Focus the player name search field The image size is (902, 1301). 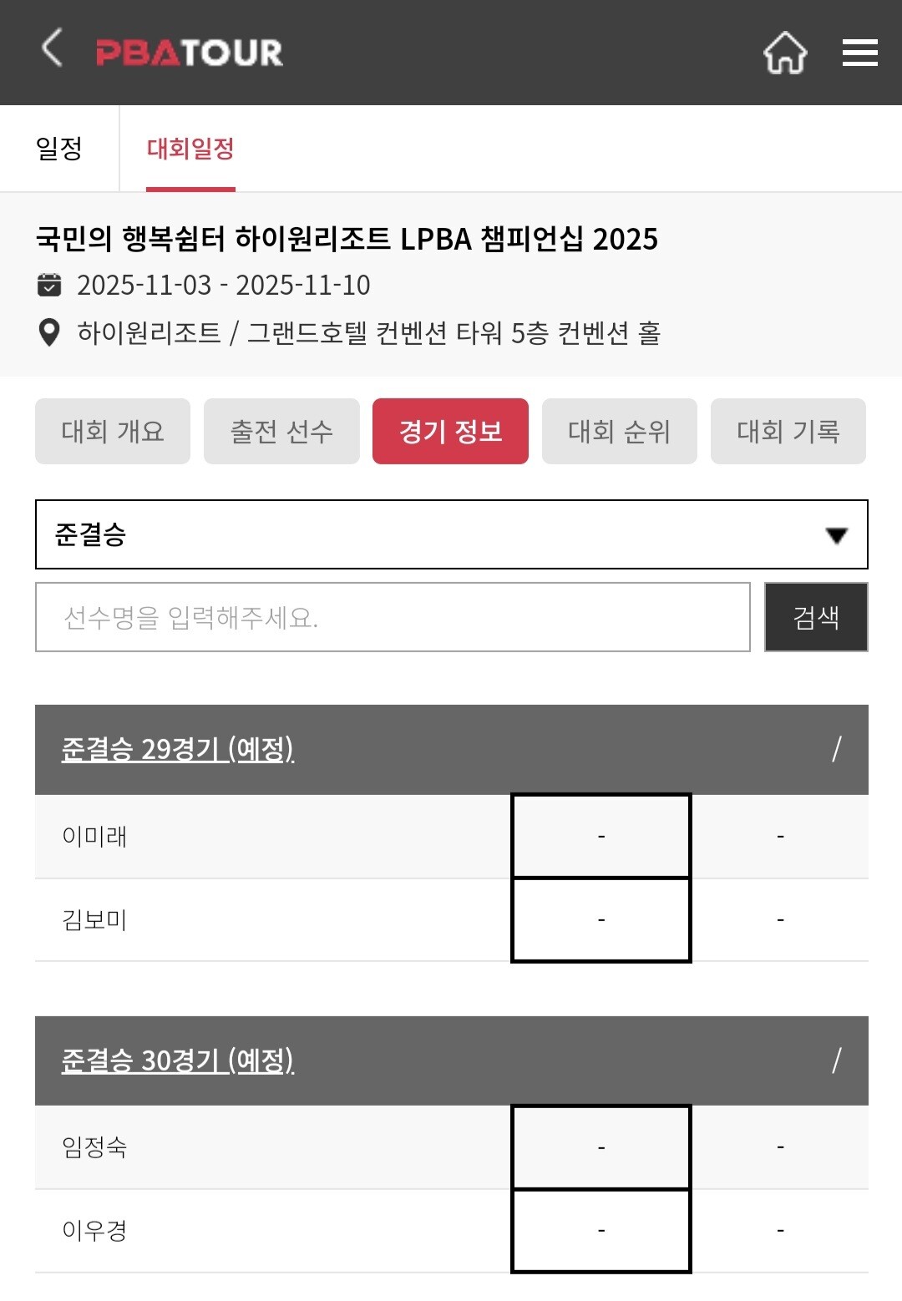coord(393,617)
